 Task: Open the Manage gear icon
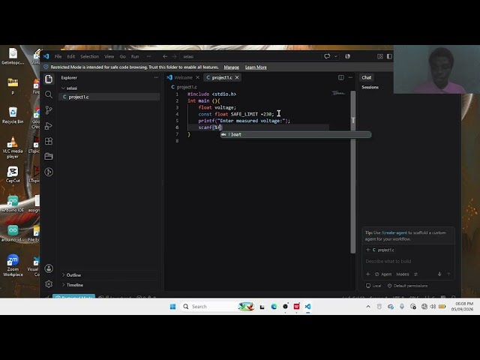(x=49, y=284)
